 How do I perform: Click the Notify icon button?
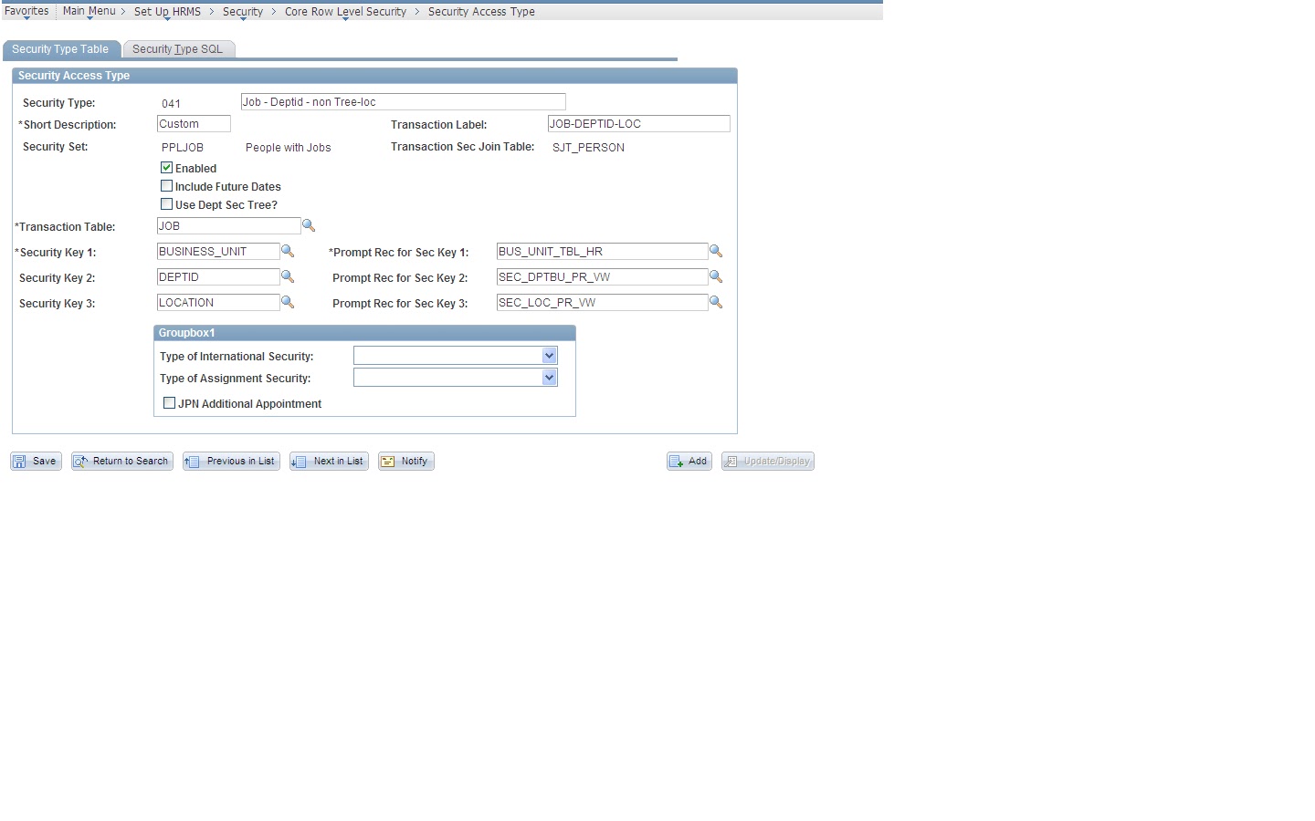pos(405,461)
